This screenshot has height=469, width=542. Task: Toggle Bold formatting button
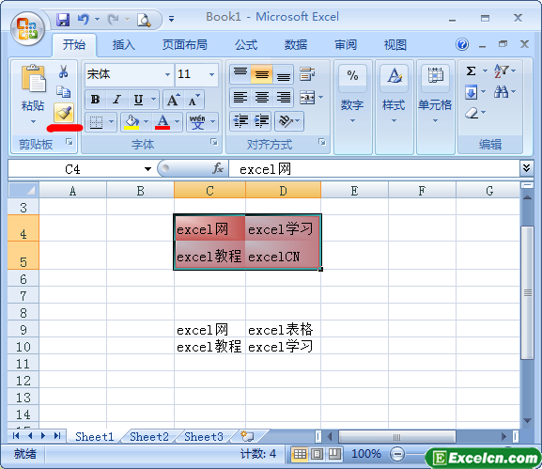tap(96, 100)
